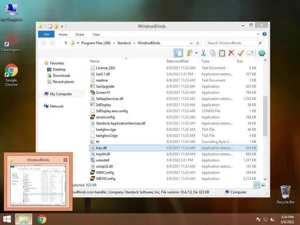
Task: Select the Screen10 application icon
Action: (x=93, y=92)
